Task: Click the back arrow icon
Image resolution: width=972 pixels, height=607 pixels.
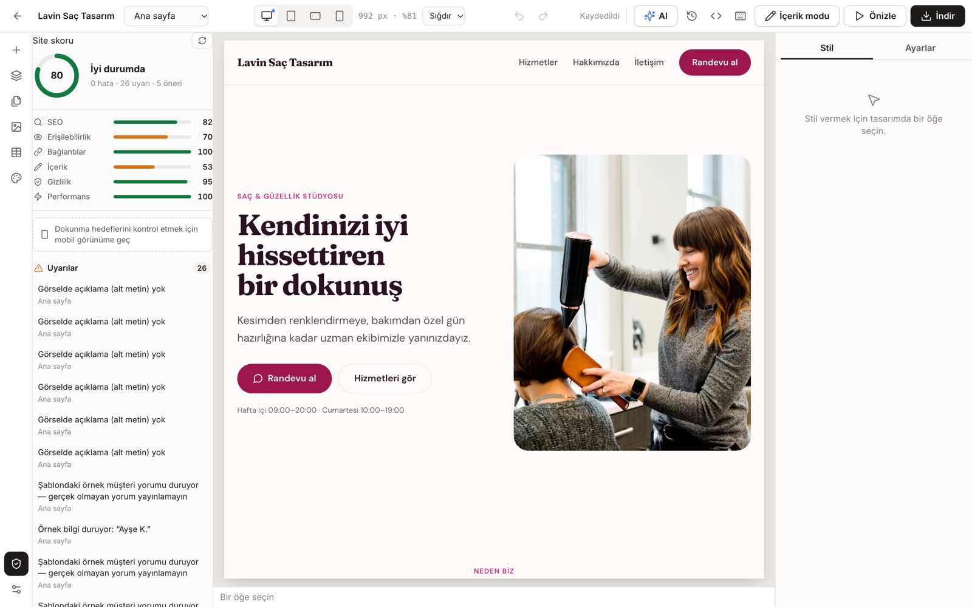Action: pos(18,16)
